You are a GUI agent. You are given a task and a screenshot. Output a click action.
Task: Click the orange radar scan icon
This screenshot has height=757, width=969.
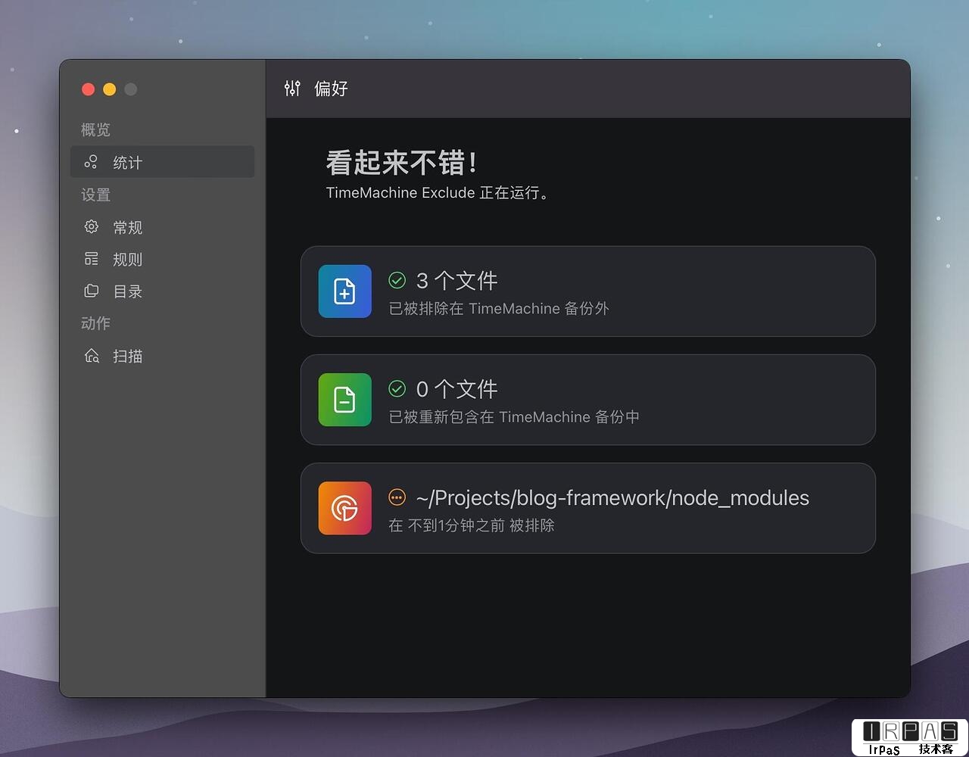click(x=345, y=508)
